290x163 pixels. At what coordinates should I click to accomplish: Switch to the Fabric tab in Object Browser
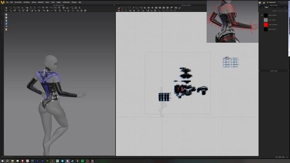[266, 7]
